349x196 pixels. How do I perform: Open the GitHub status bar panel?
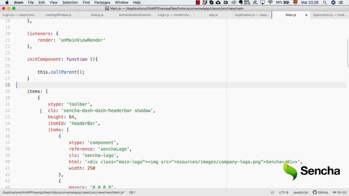pyautogui.click(x=320, y=192)
